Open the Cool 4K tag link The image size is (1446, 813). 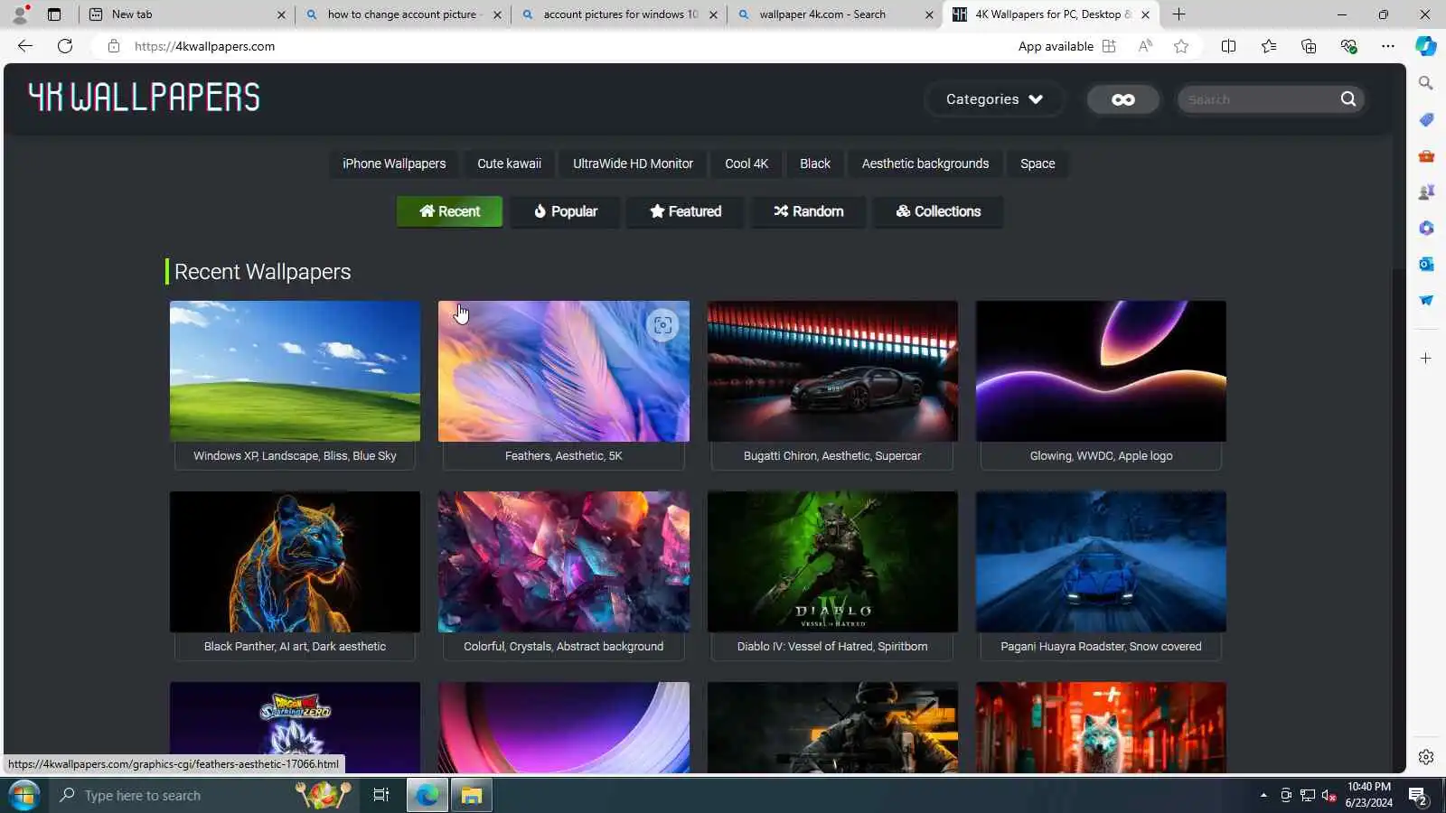(746, 164)
